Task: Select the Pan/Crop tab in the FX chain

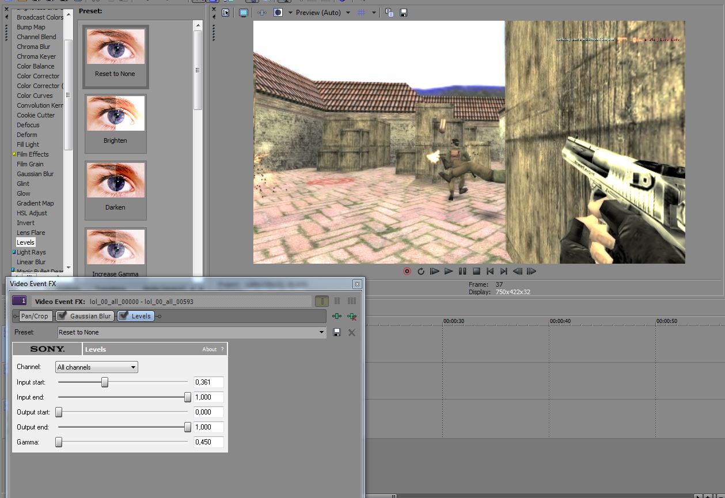Action: coord(35,316)
